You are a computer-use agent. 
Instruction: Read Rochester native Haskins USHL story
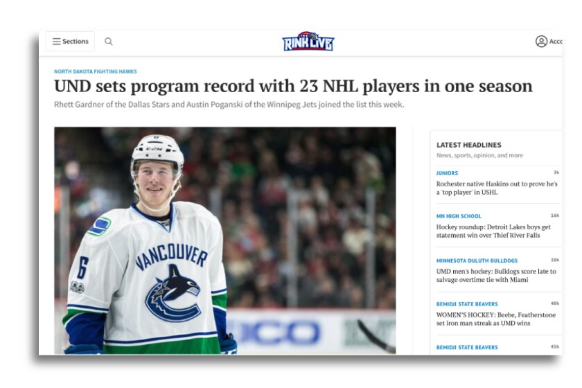(497, 188)
